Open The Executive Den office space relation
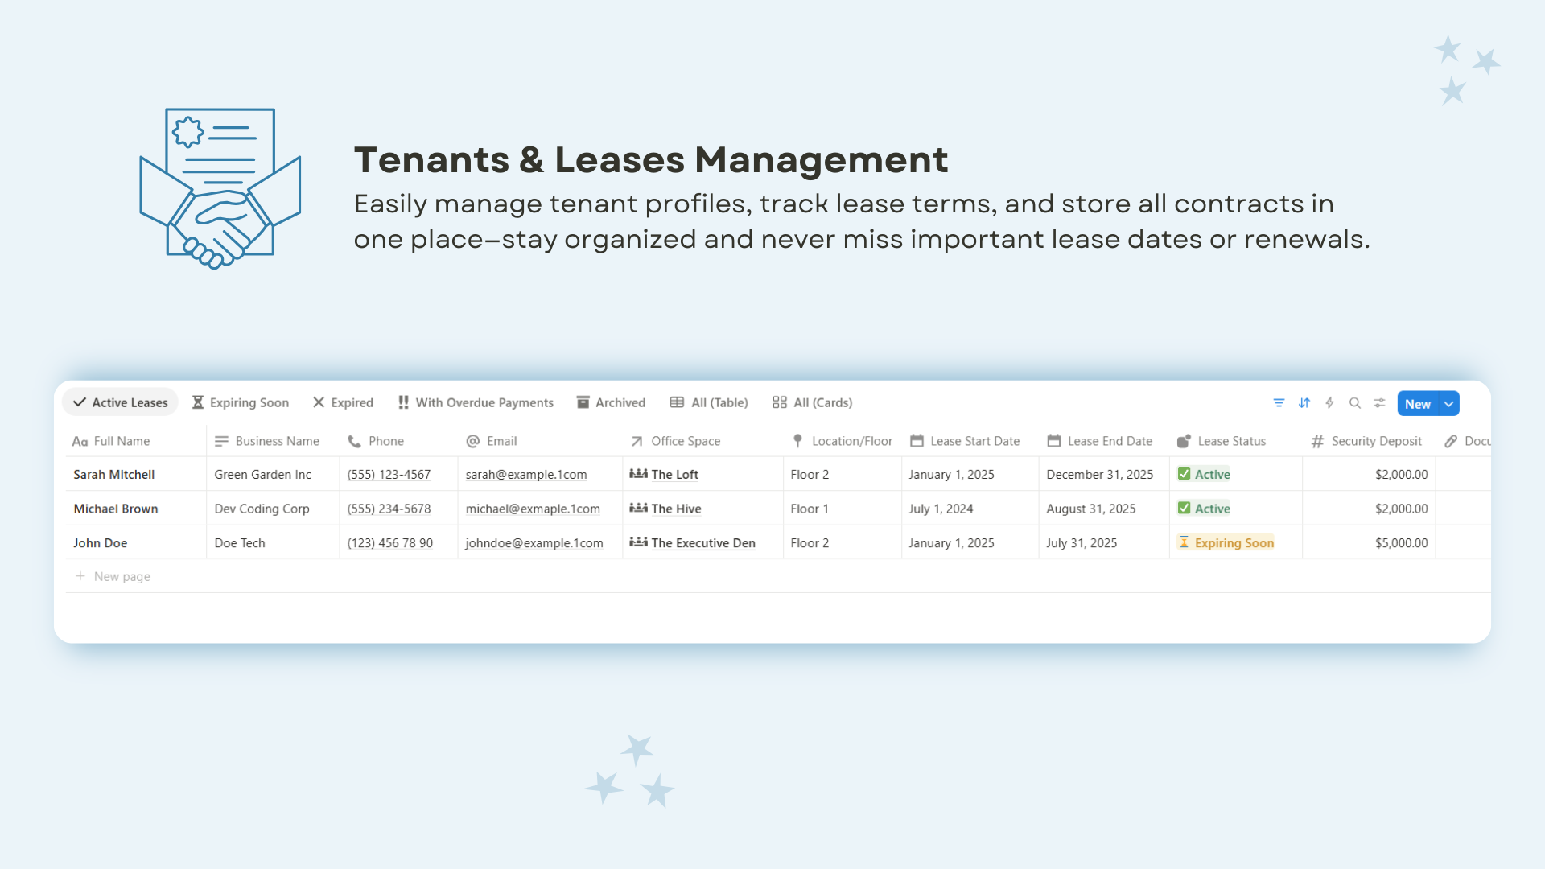The image size is (1545, 869). click(x=692, y=543)
